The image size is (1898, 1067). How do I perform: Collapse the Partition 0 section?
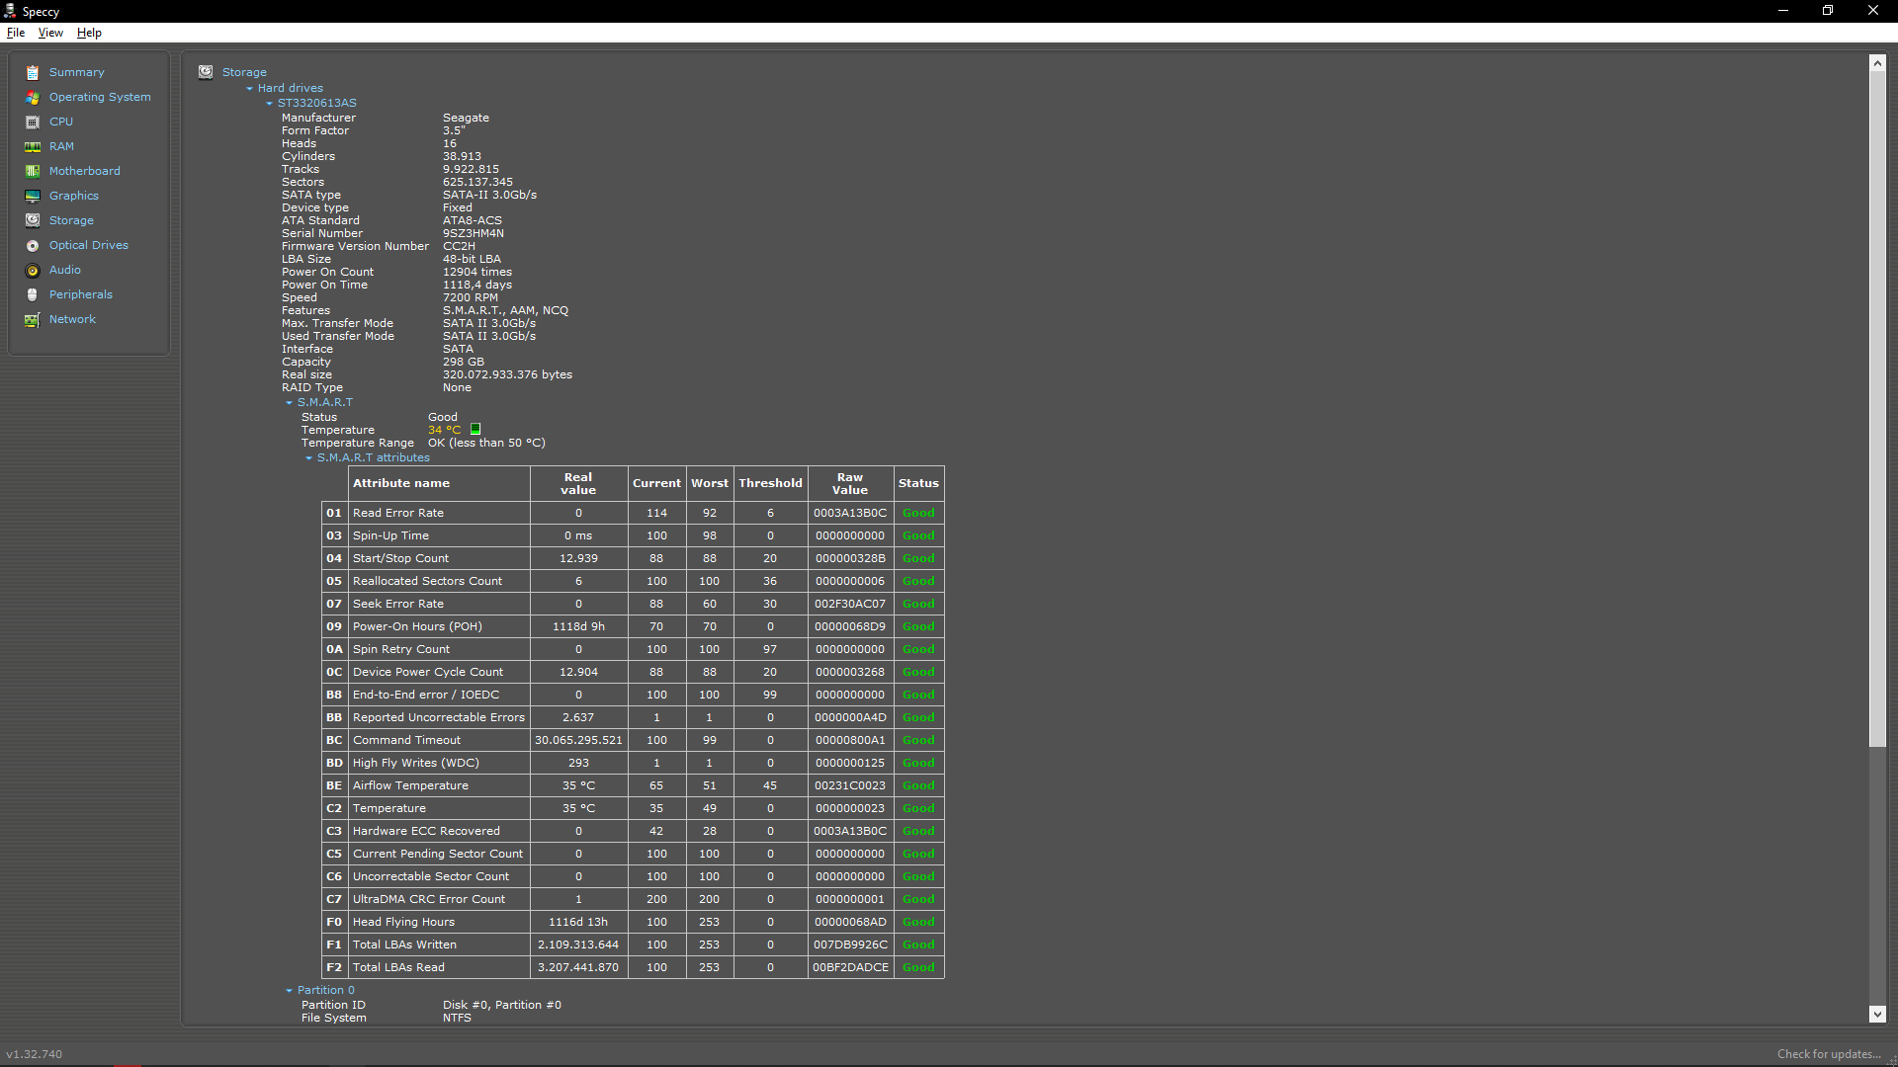tap(289, 991)
